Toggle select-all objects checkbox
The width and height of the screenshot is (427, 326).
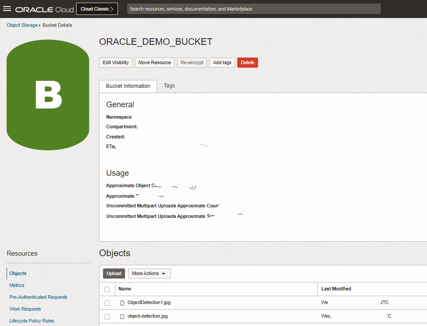pyautogui.click(x=107, y=289)
